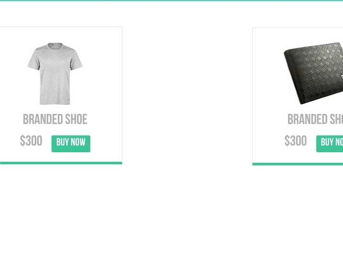This screenshot has width=343, height=270.
Task: Click Buy Now under the wallet
Action: (330, 144)
